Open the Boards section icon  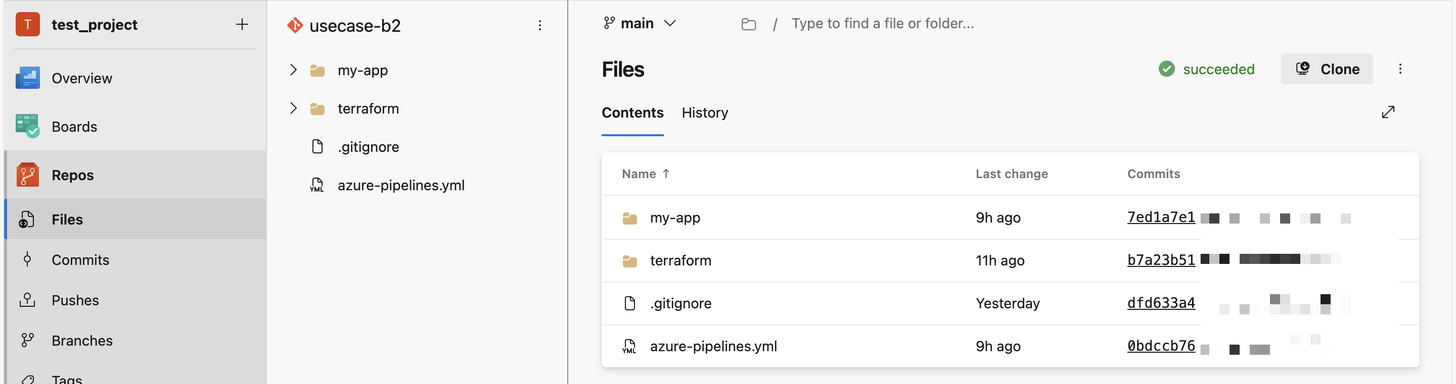coord(28,126)
